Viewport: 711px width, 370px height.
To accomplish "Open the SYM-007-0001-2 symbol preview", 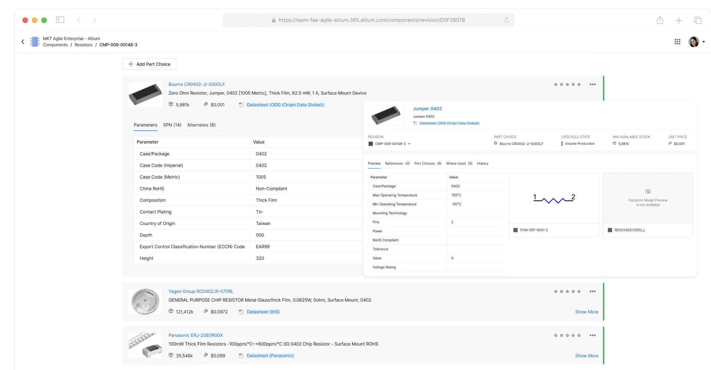I will 554,198.
